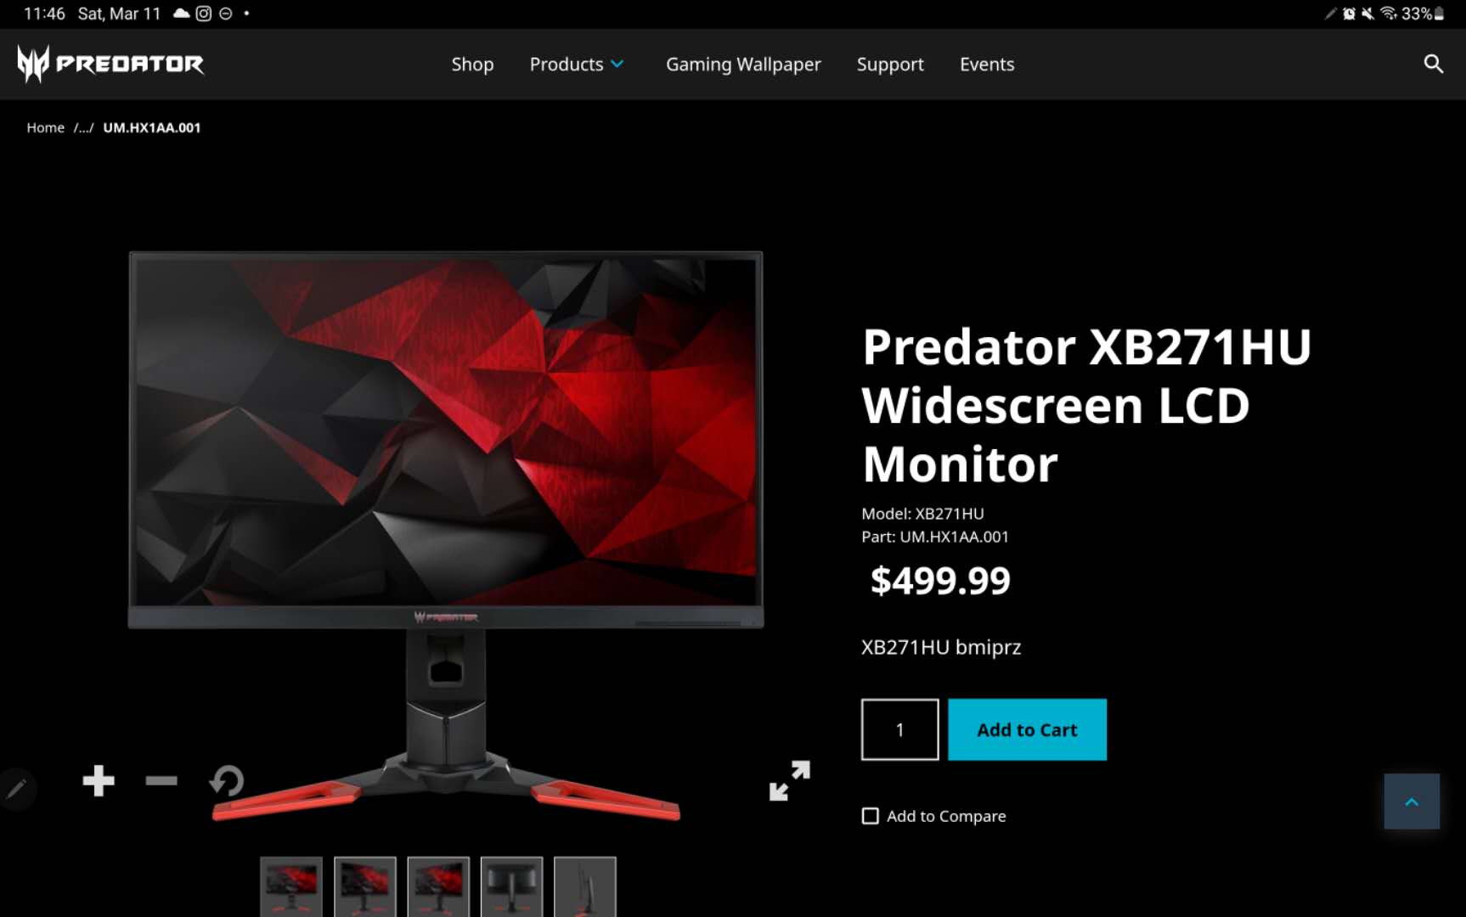Go to the Gaming Wallpaper page
This screenshot has width=1466, height=917.
click(x=743, y=65)
